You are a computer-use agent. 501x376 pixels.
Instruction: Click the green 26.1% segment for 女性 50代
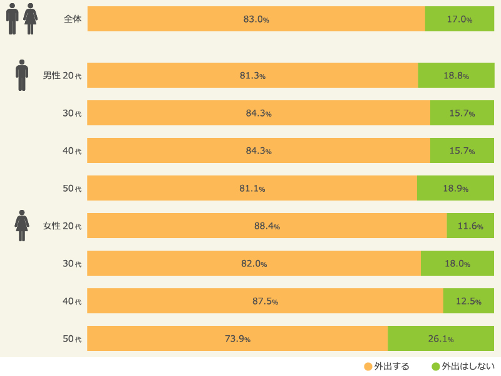(442, 338)
